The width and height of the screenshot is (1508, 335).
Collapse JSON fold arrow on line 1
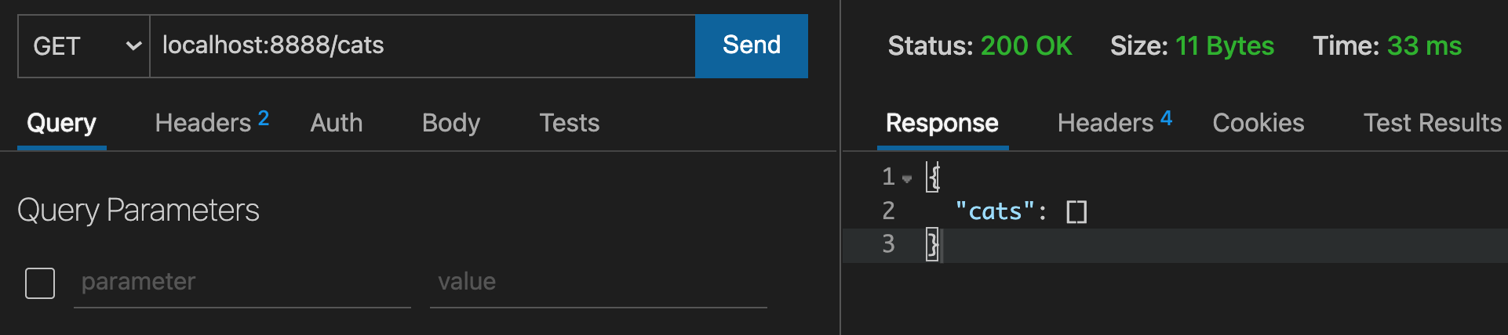[907, 179]
